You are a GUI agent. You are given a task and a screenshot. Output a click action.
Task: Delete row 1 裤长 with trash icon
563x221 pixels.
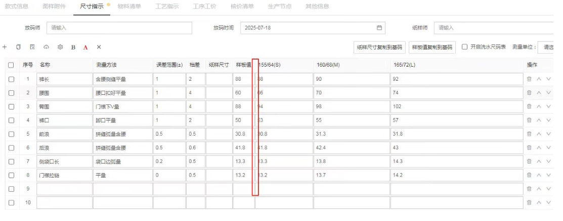pos(529,79)
